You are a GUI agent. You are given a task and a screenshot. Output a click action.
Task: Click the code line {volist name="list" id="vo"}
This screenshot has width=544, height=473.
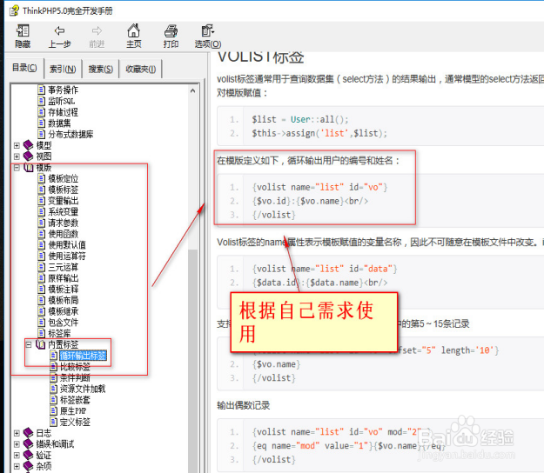click(319, 188)
